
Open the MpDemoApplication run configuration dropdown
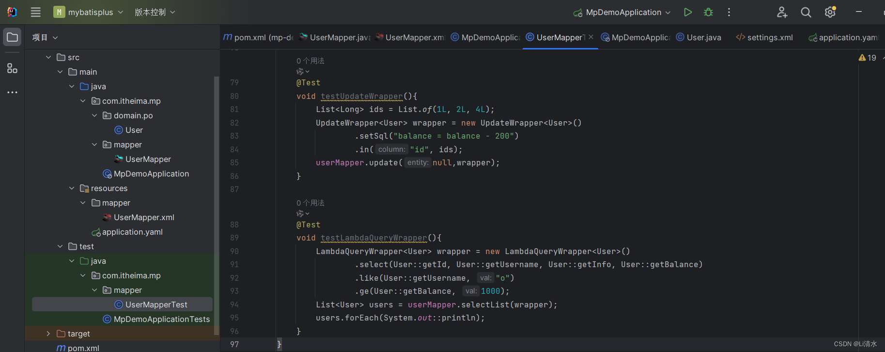622,12
